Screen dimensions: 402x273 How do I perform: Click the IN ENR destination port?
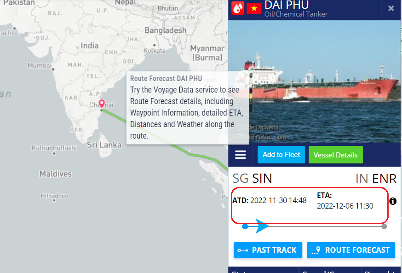tap(376, 179)
